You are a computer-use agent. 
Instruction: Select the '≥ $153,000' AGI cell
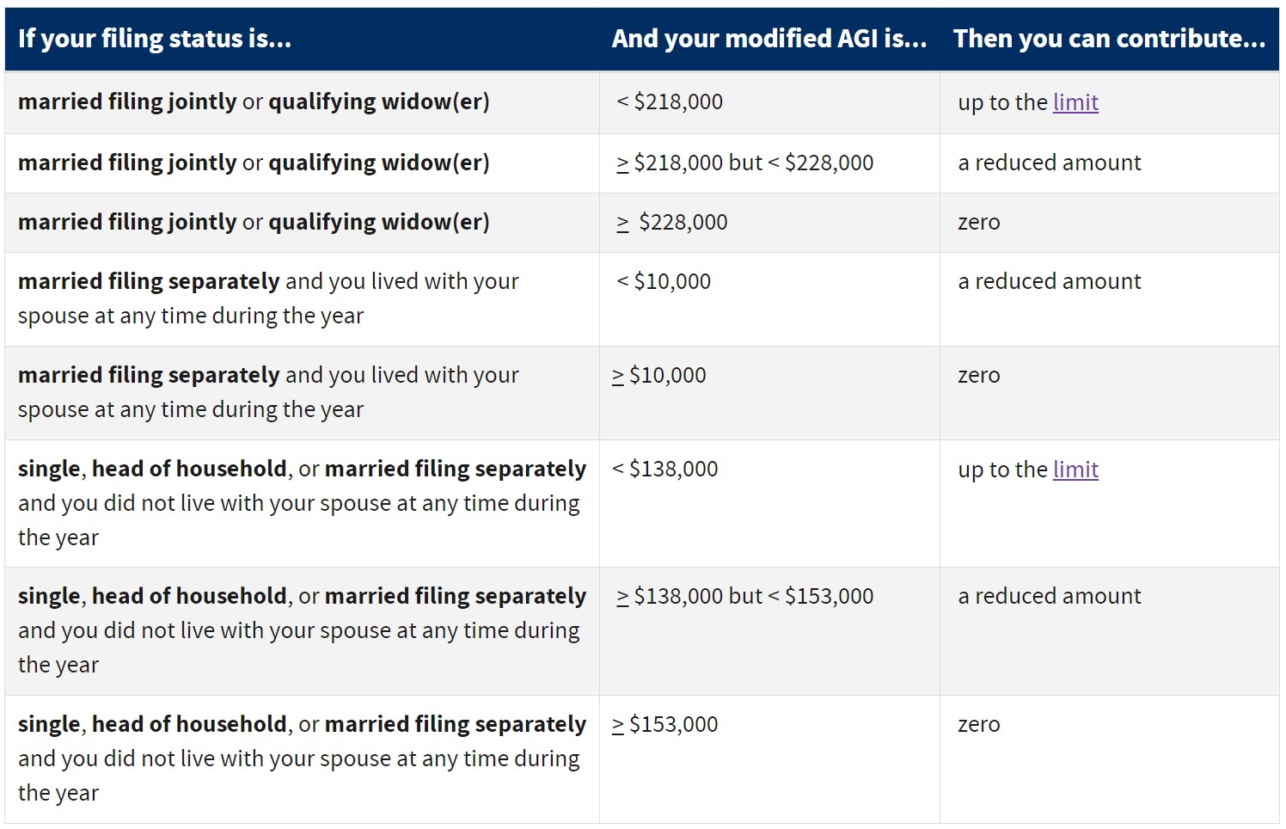(769, 759)
